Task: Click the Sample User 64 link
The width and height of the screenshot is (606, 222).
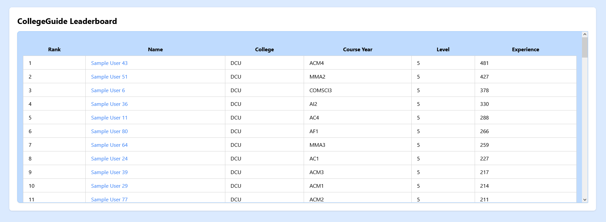Action: click(109, 145)
